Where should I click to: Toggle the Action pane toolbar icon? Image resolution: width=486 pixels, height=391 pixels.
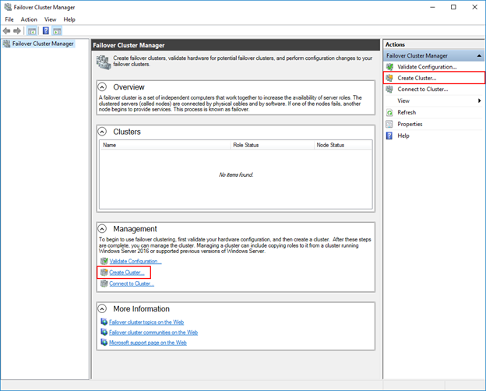pos(57,30)
